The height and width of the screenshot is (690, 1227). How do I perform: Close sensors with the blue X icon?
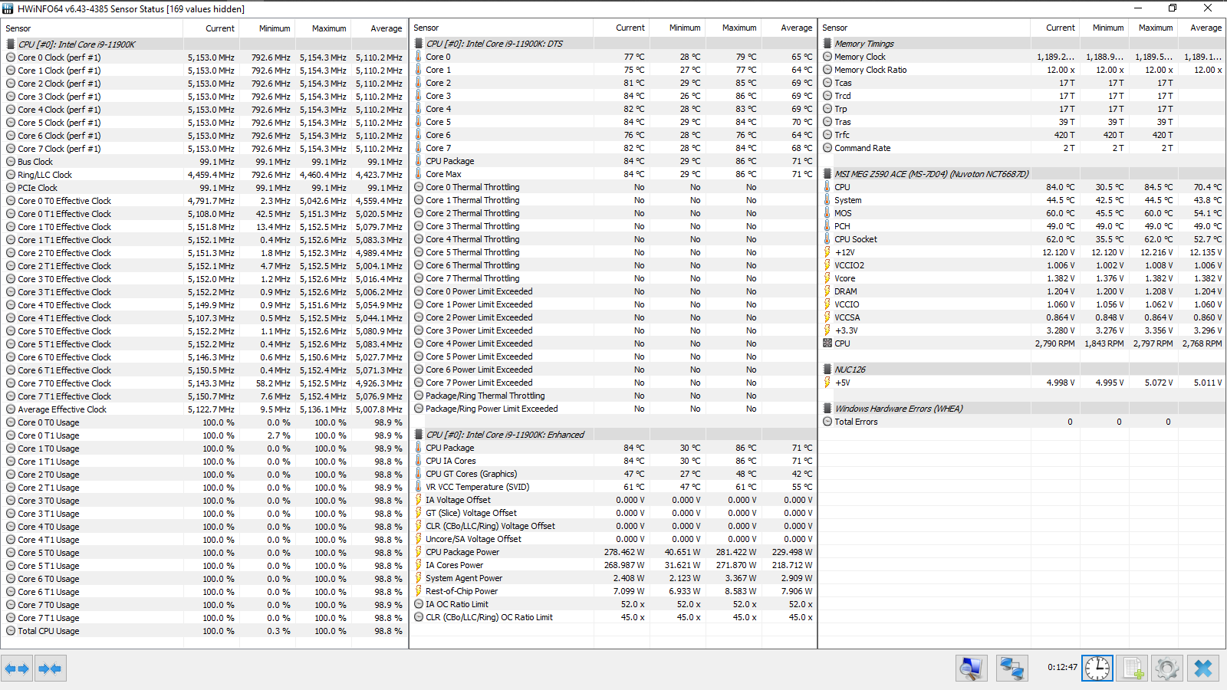coord(1203,669)
